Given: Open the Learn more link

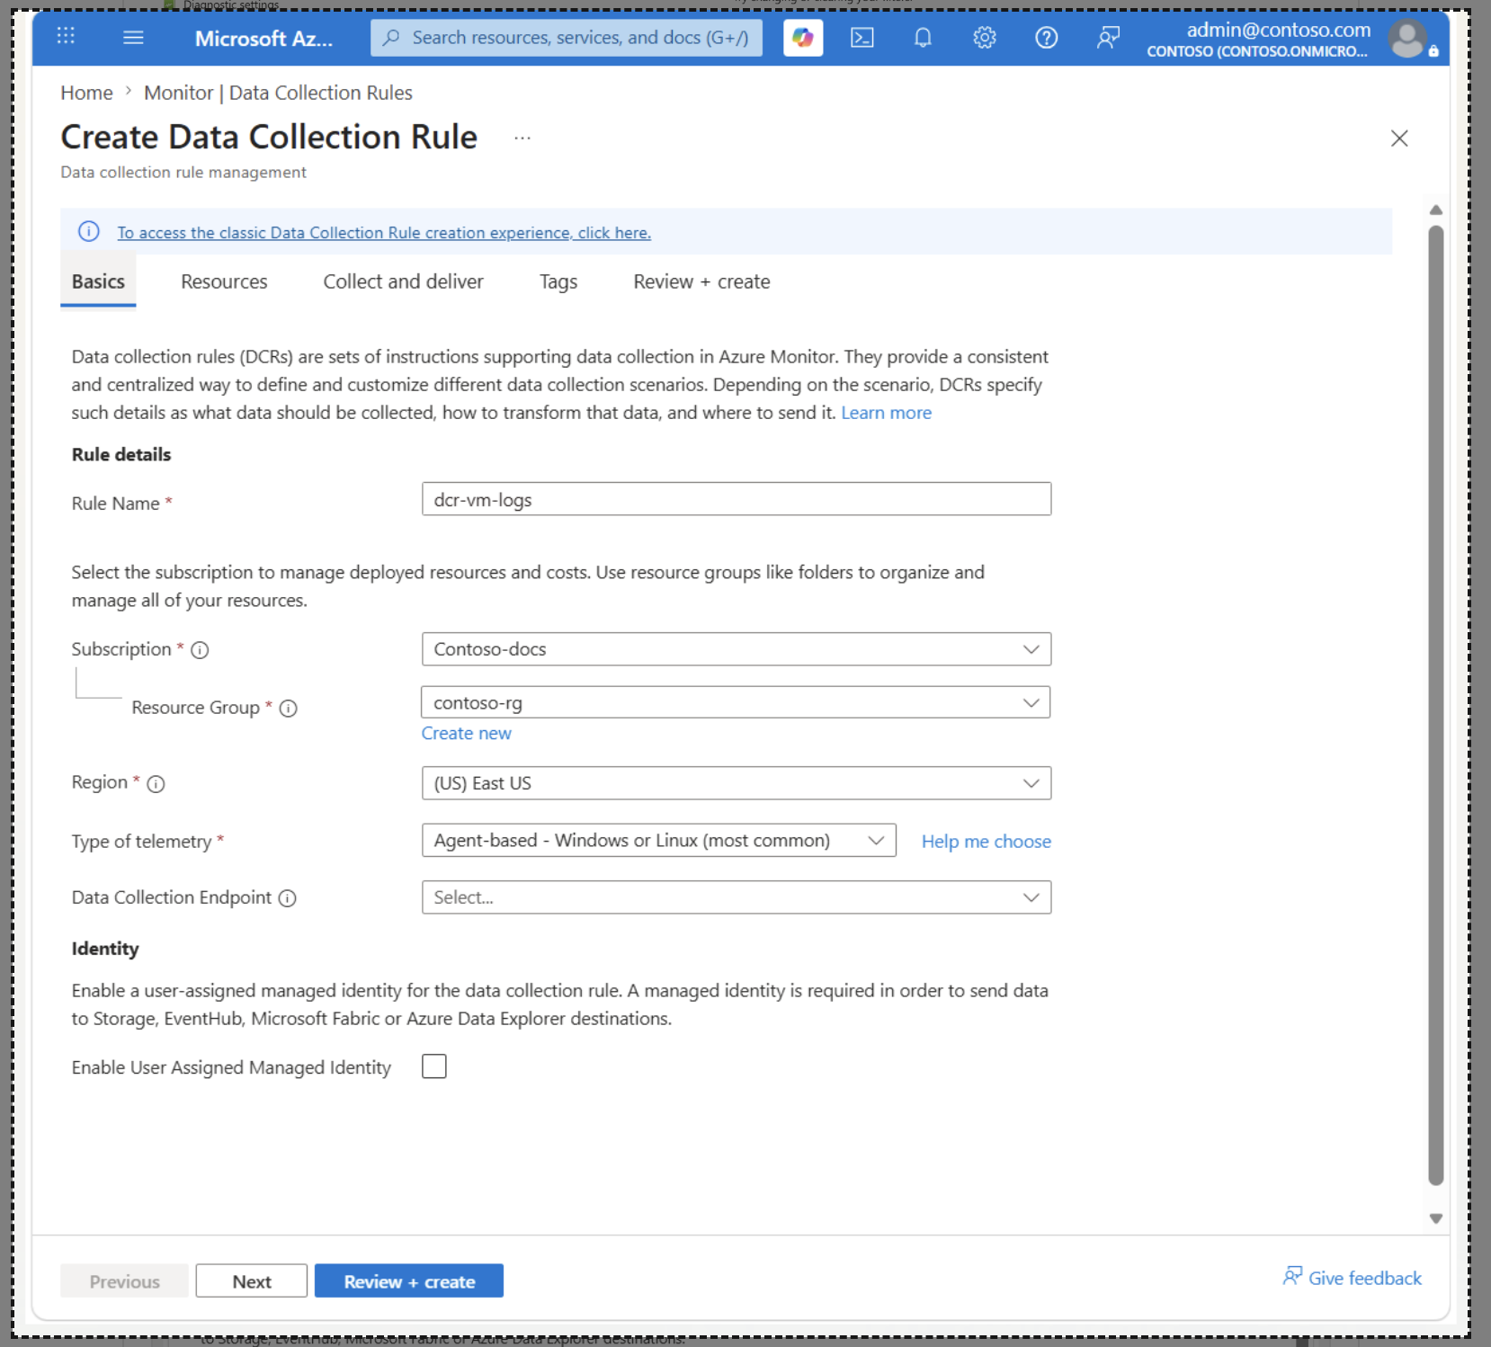Looking at the screenshot, I should 886,413.
